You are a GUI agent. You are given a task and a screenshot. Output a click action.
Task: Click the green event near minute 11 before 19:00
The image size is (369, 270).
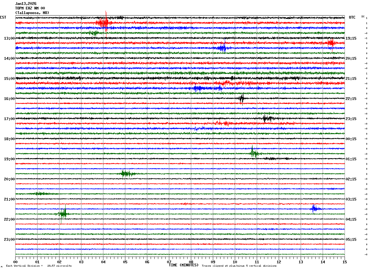(254, 153)
